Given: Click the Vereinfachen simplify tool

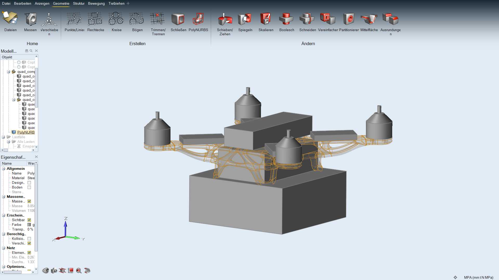Looking at the screenshot, I should pos(327,19).
